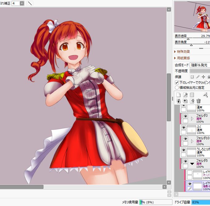Show the hidden オーバー overlay layer via its visibility box
This screenshot has width=210, height=206.
(x=190, y=173)
